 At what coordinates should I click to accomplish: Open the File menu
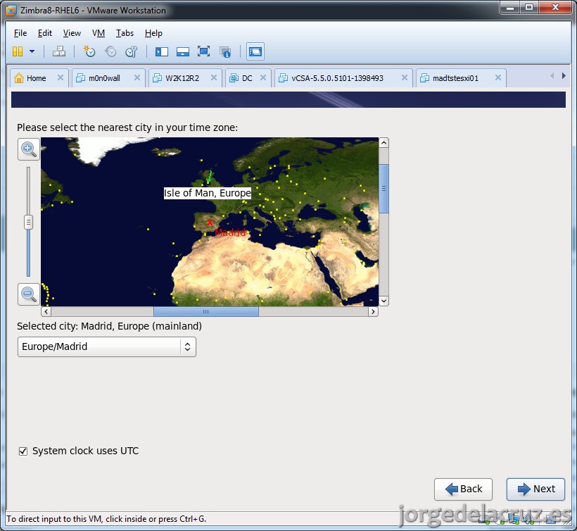pos(20,33)
